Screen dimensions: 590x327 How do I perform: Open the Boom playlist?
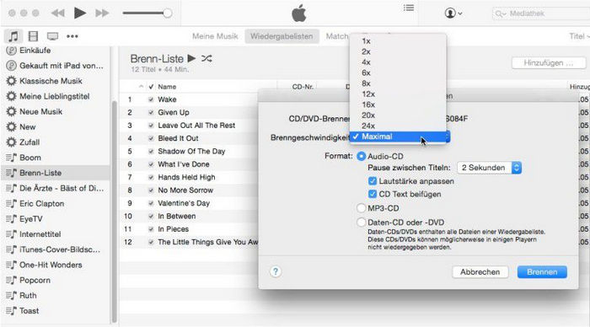[x=55, y=158]
